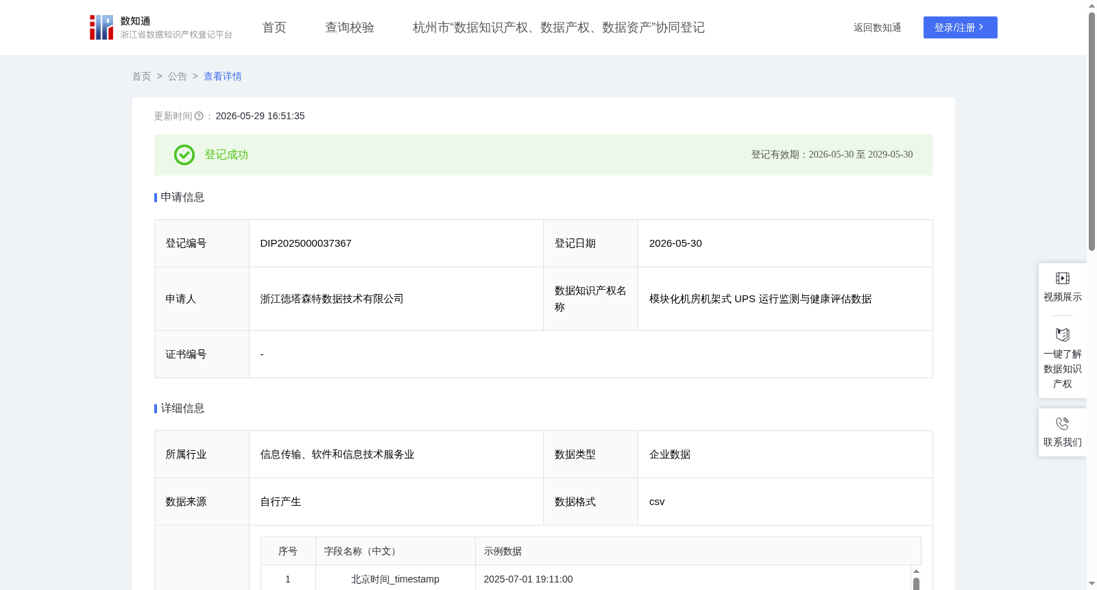Image resolution: width=1097 pixels, height=590 pixels.
Task: Click the 序号 column header
Action: click(288, 551)
